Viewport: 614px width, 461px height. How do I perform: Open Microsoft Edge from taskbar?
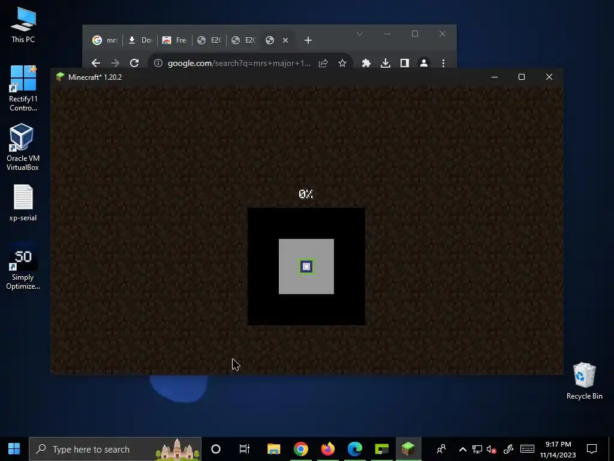355,449
